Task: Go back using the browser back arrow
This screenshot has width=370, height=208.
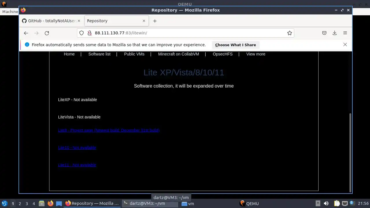Action: click(26, 33)
